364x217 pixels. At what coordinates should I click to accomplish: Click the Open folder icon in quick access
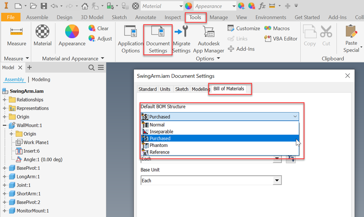click(x=33, y=6)
